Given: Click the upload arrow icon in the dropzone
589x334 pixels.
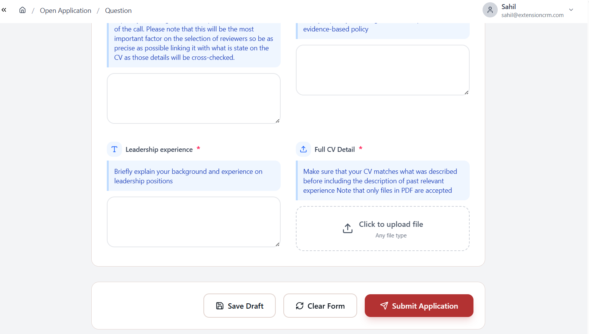Looking at the screenshot, I should [x=347, y=228].
